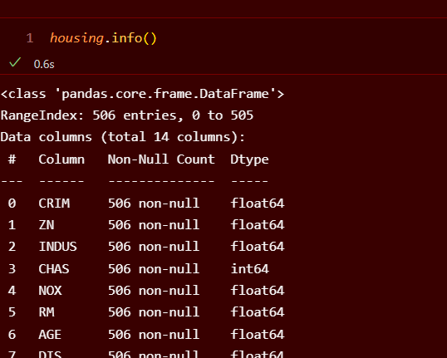Click line number 1 in code cell
Screen dimensions: 447x358
[x=30, y=38]
